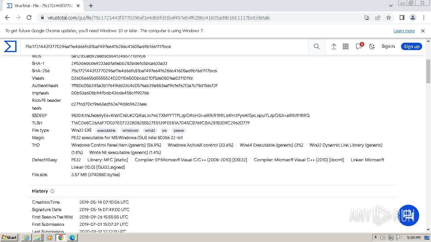Click the scrollbar down arrow
Viewport: 431px width, 242px height.
coord(428,230)
